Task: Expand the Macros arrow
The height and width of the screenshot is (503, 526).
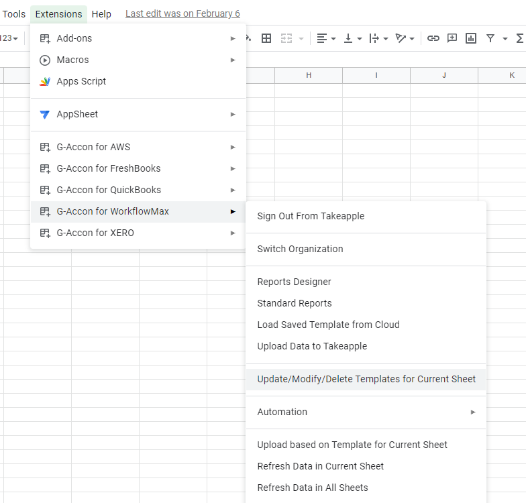Action: [x=233, y=60]
